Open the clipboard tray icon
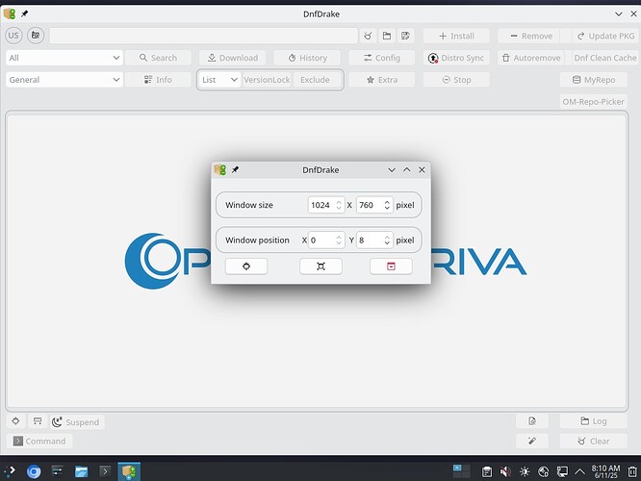 click(487, 472)
